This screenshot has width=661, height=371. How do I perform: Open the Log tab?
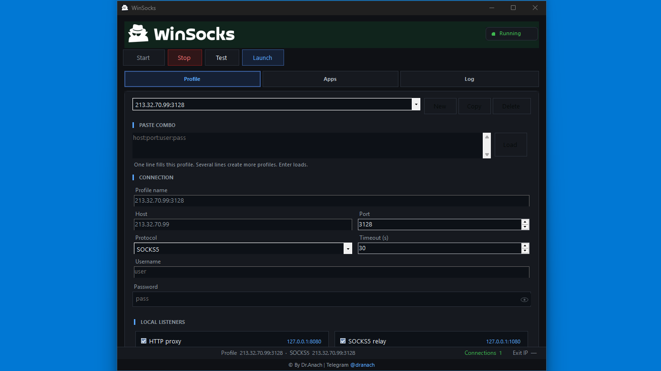(469, 79)
